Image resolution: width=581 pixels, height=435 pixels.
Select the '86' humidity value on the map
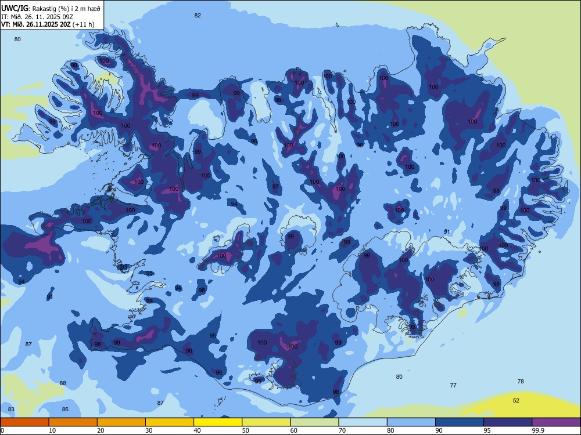tap(65, 409)
